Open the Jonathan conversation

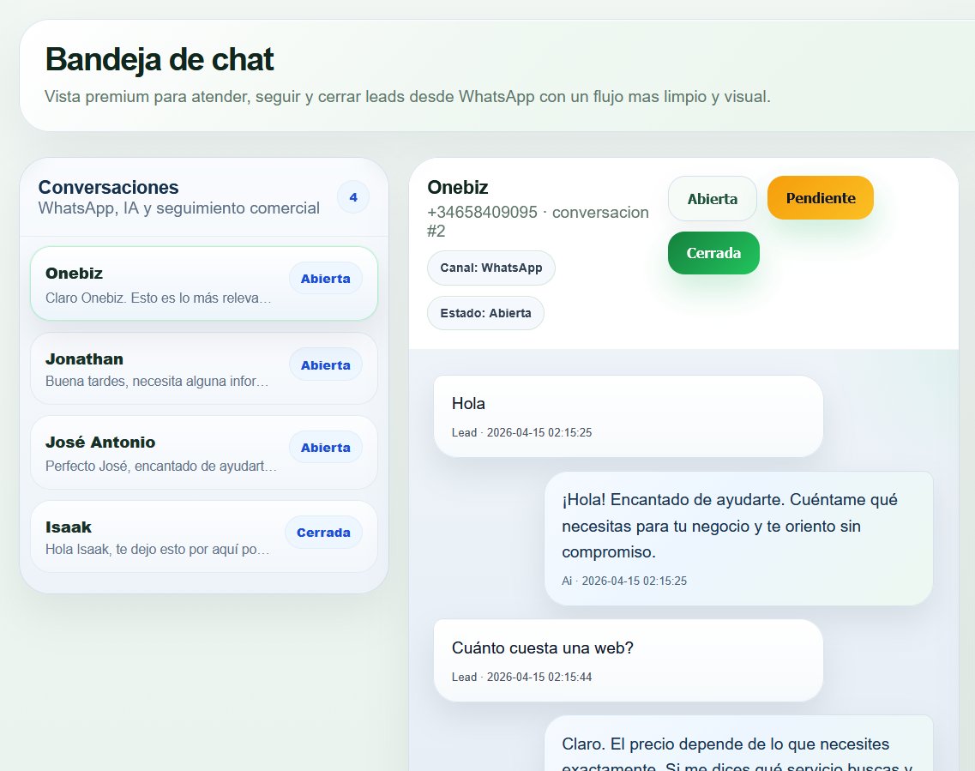(204, 369)
